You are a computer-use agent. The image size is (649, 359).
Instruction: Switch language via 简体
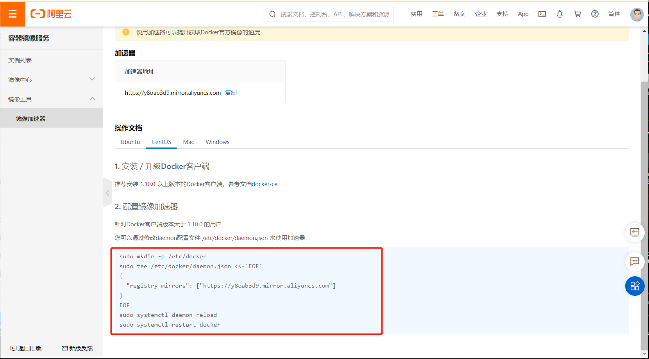[614, 14]
